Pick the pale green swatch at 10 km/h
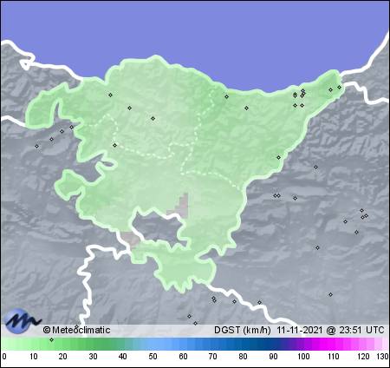The width and height of the screenshot is (390, 368). [x=34, y=345]
